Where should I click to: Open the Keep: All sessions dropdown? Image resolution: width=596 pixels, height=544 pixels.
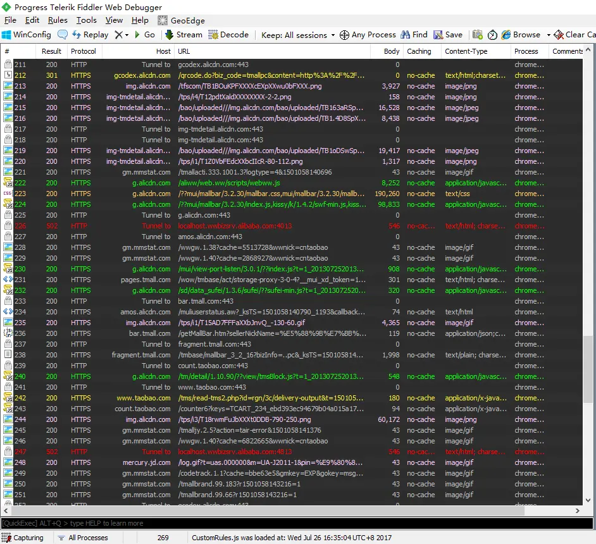298,35
